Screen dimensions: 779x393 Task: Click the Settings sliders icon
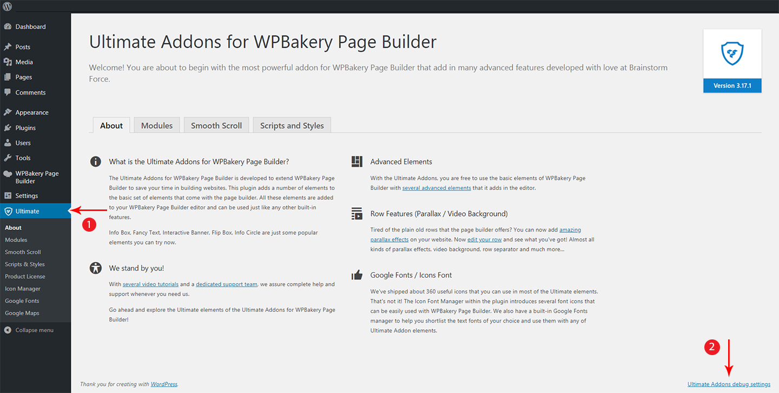[x=8, y=196]
